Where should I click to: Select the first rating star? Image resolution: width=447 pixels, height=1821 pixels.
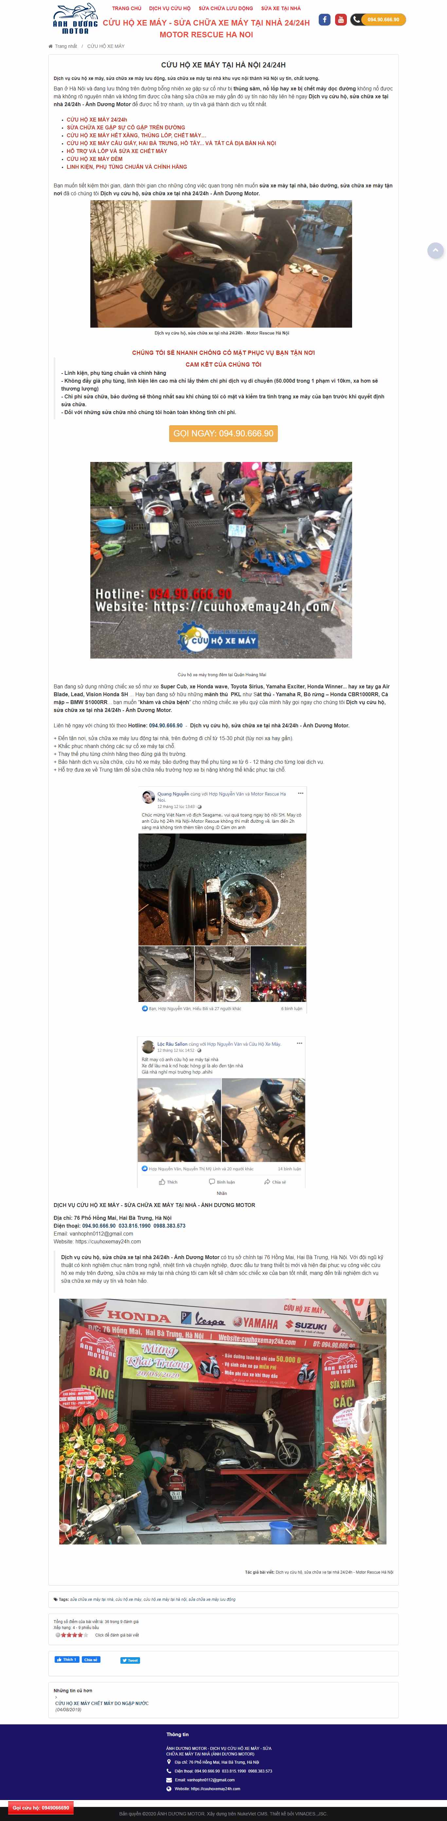click(63, 1635)
